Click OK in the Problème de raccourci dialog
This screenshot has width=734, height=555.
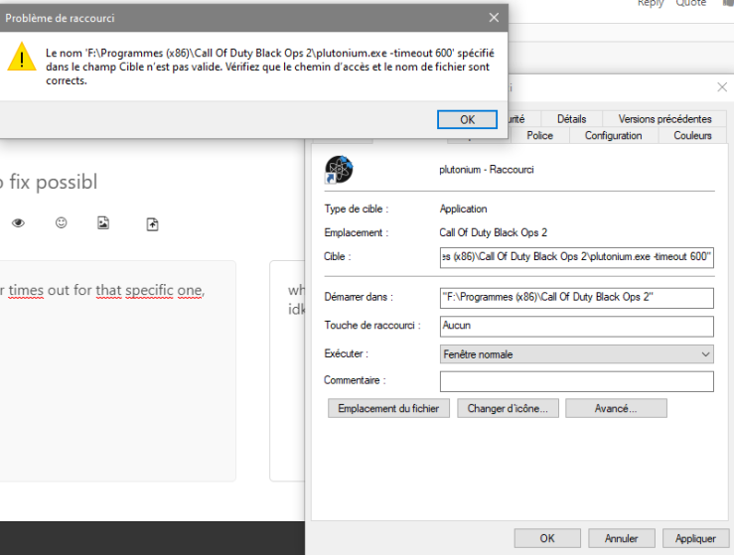tap(467, 120)
